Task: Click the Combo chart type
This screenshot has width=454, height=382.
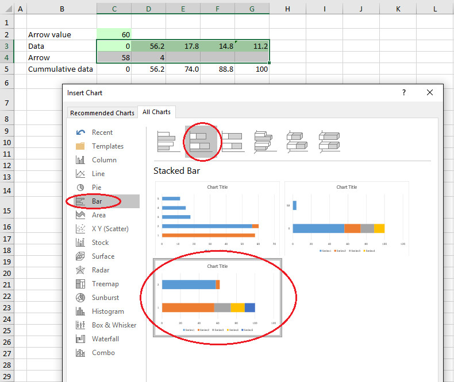Action: 103,353
